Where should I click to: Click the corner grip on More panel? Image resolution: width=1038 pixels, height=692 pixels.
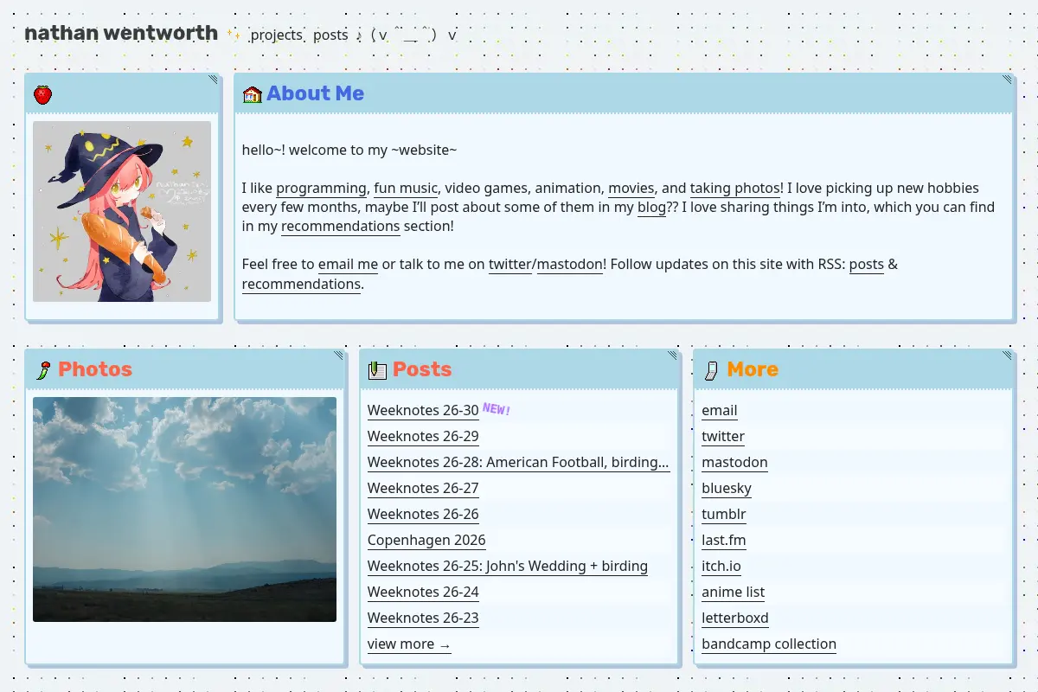(x=1007, y=356)
